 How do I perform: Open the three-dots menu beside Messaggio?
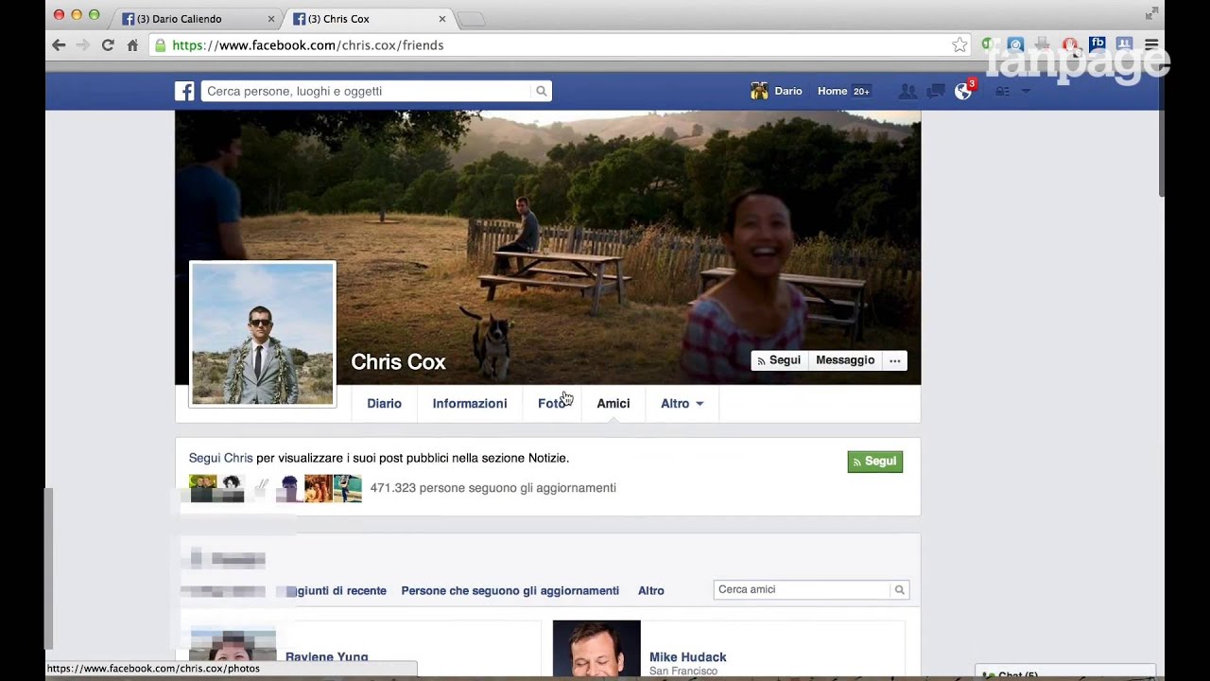(x=895, y=360)
